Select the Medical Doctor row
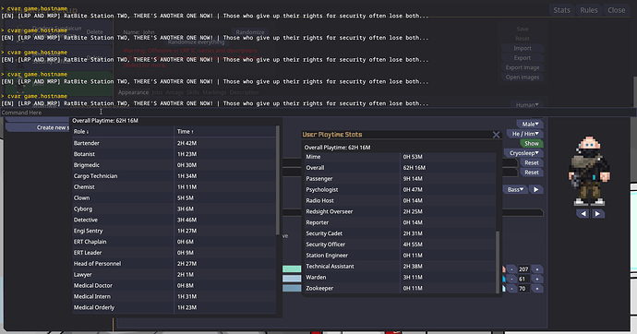This screenshot has width=637, height=334. tap(174, 285)
